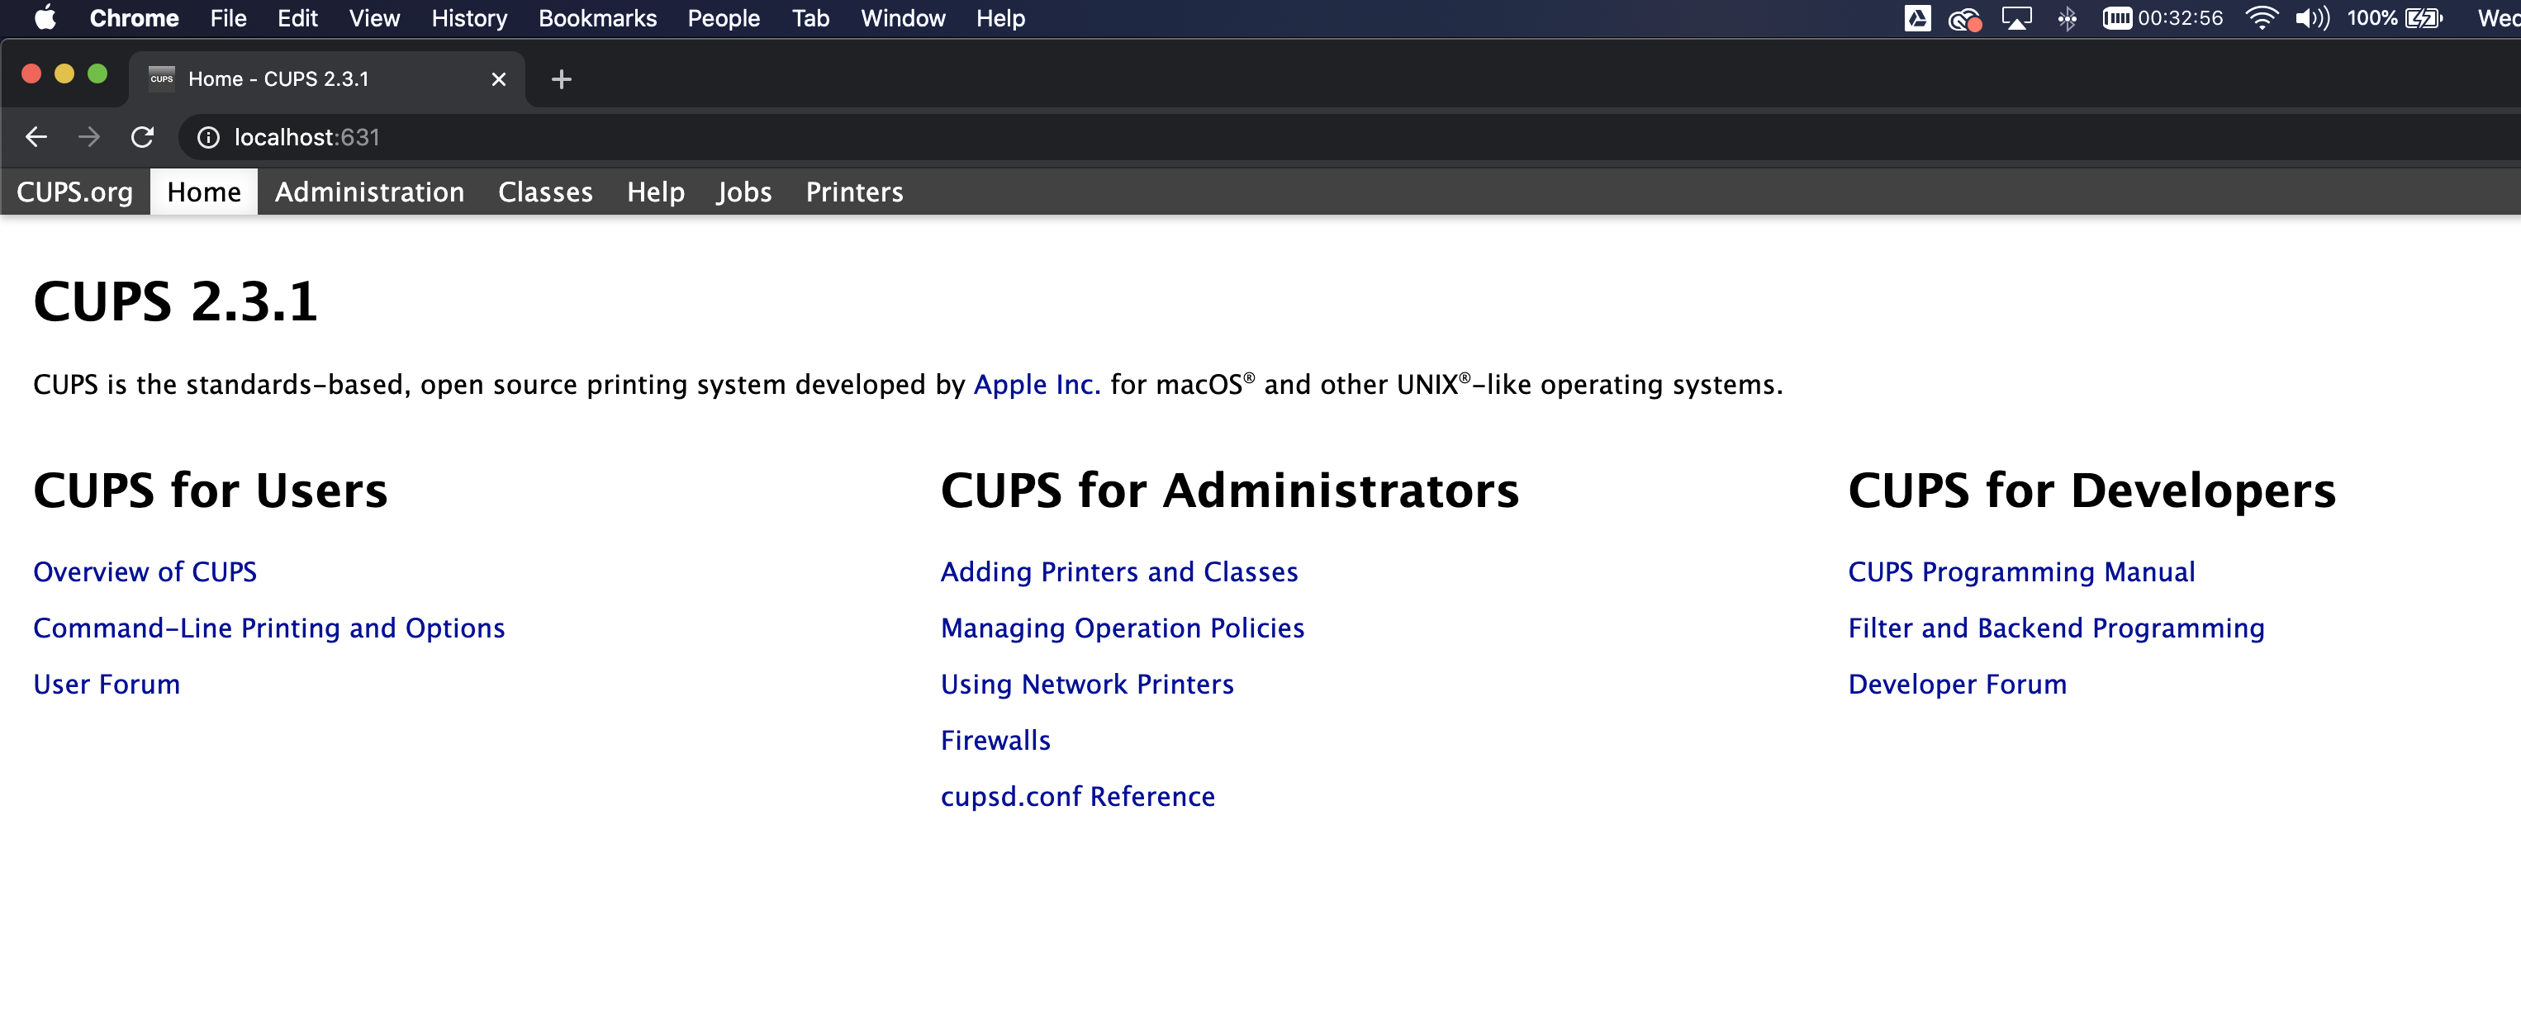Go to the Jobs tab
The image size is (2521, 1019).
743,192
